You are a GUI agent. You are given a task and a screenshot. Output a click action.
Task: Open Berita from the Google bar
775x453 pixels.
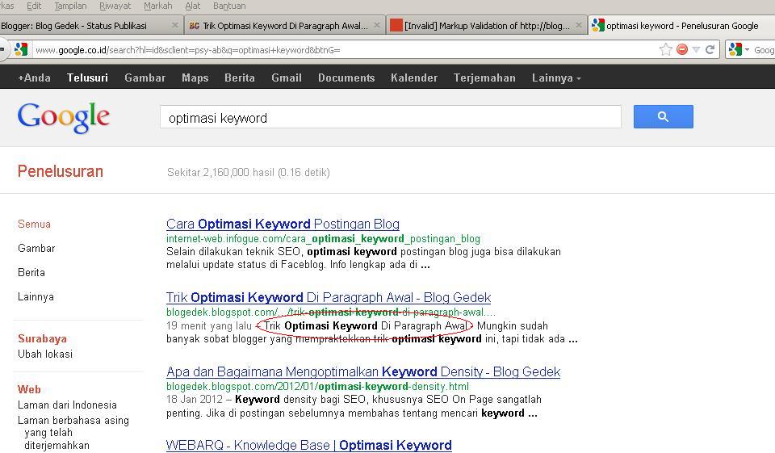240,78
